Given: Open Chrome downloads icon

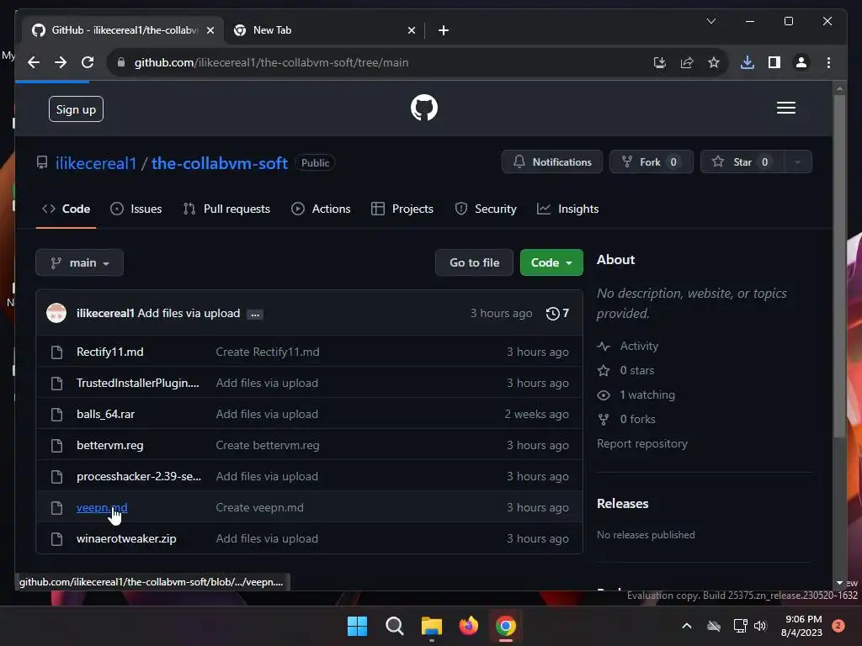Looking at the screenshot, I should click(x=748, y=62).
